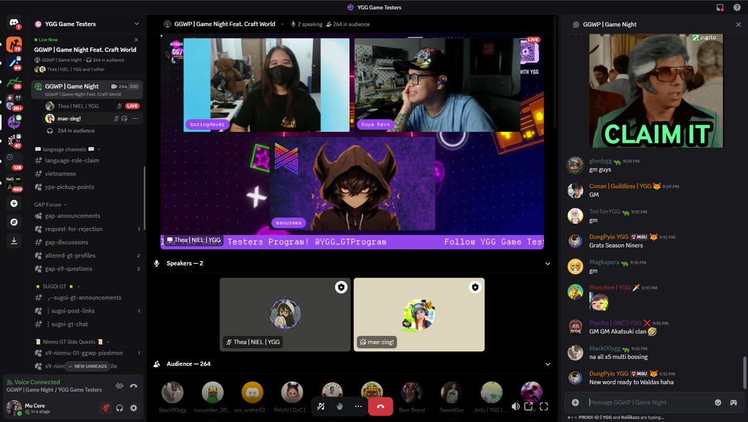Collapse Ninmu GT Side Quests category
748x422 pixels.
coord(108,342)
